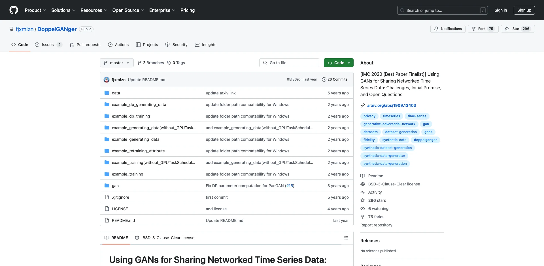This screenshot has height=266, width=544.
Task: Switch to BSD-3-Clause-Clear license tab
Action: pyautogui.click(x=165, y=238)
